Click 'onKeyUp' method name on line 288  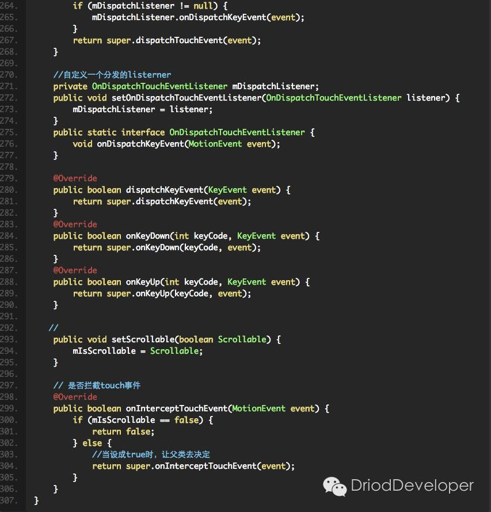coord(143,282)
